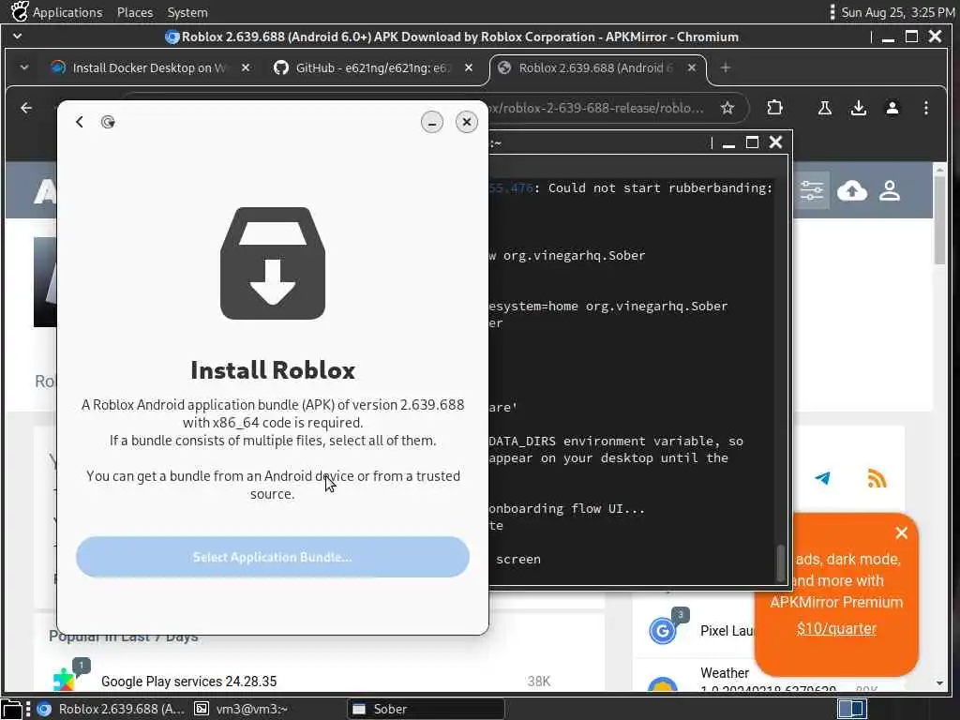Open the System menu
960x720 pixels.
(187, 12)
